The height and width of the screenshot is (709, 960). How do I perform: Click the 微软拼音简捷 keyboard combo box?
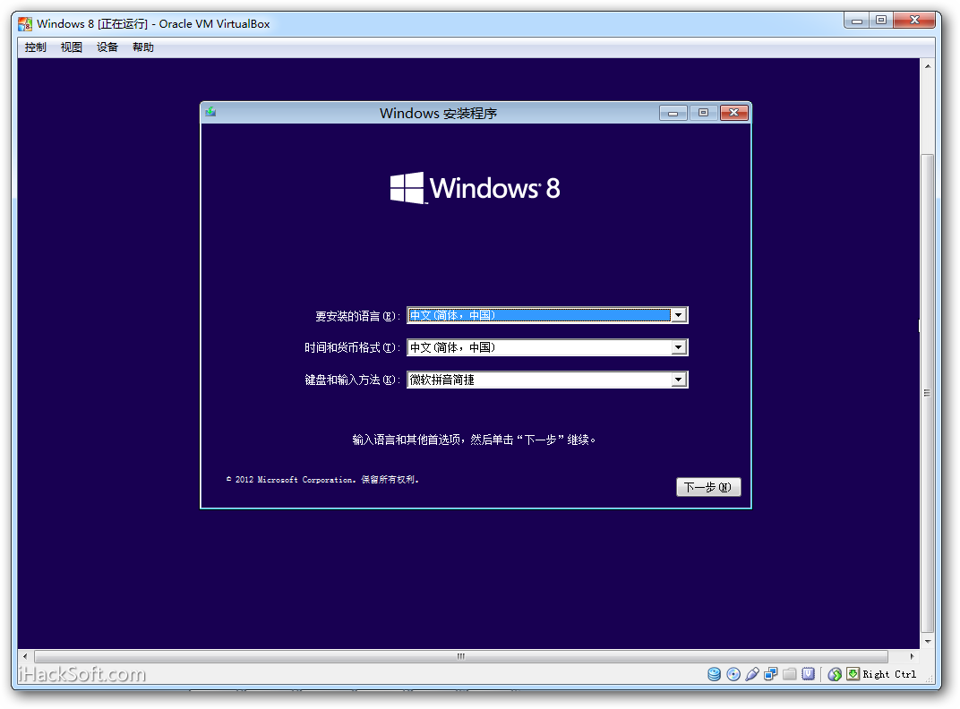[547, 380]
